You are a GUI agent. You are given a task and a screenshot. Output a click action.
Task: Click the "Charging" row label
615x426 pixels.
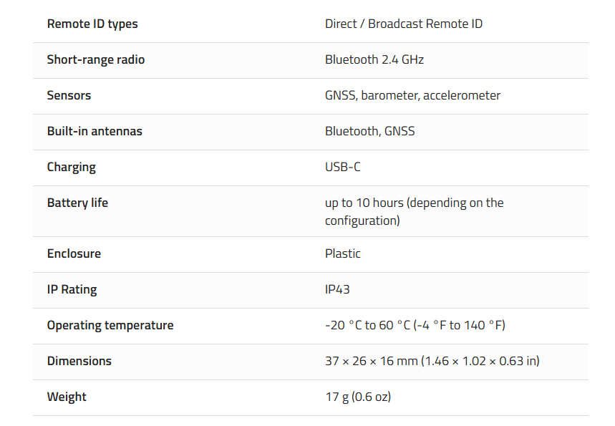pos(71,168)
